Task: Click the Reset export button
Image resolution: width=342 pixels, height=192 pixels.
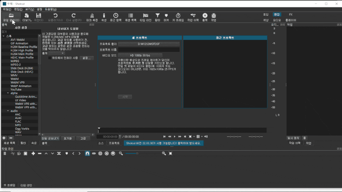Action: click(68, 138)
